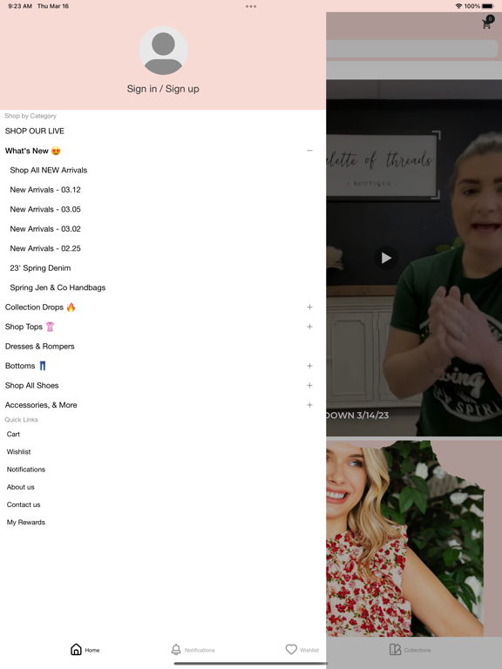Expand Accessories, & More plus icon
The height and width of the screenshot is (669, 502).
tap(309, 405)
